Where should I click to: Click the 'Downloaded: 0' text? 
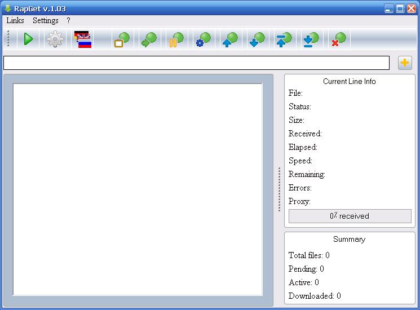click(x=315, y=296)
